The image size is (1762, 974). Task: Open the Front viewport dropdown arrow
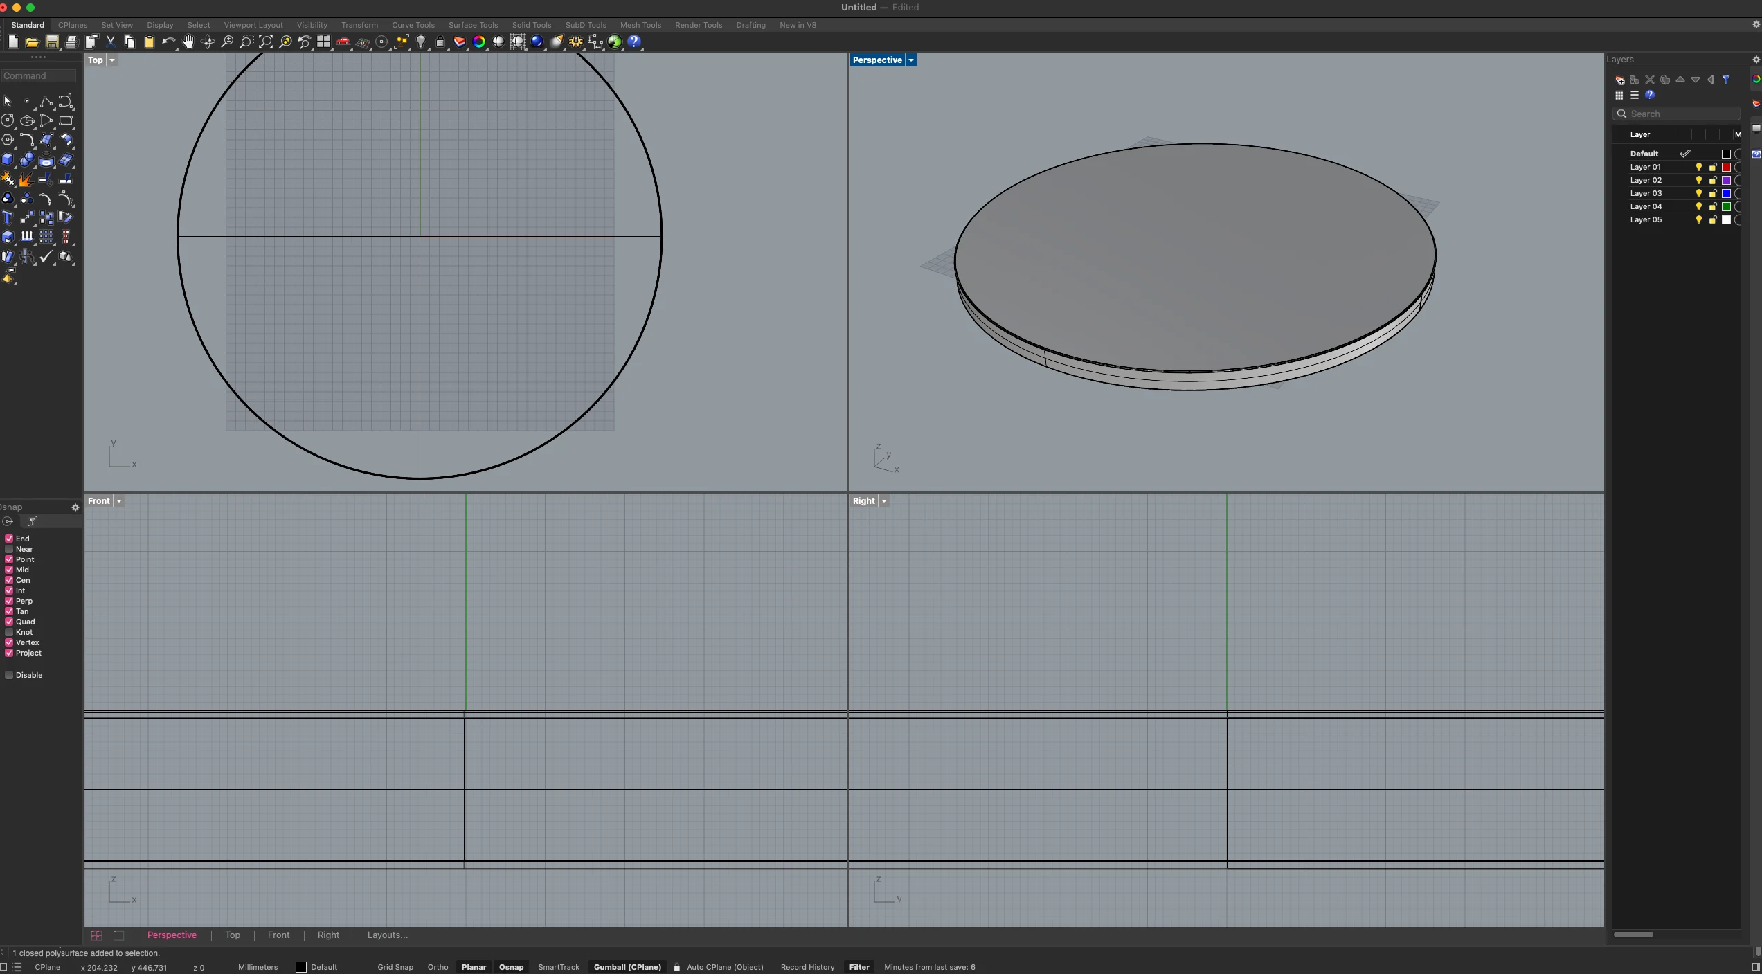(x=119, y=501)
